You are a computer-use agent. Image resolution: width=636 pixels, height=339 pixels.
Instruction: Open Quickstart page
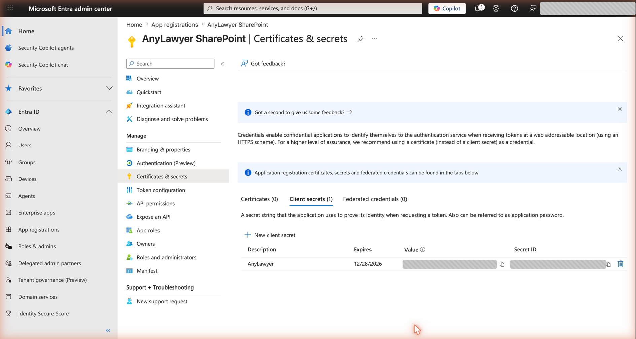(x=149, y=92)
